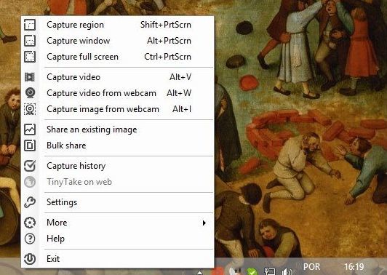This screenshot has width=387, height=275.
Task: Open Share an existing image
Action: coord(92,129)
